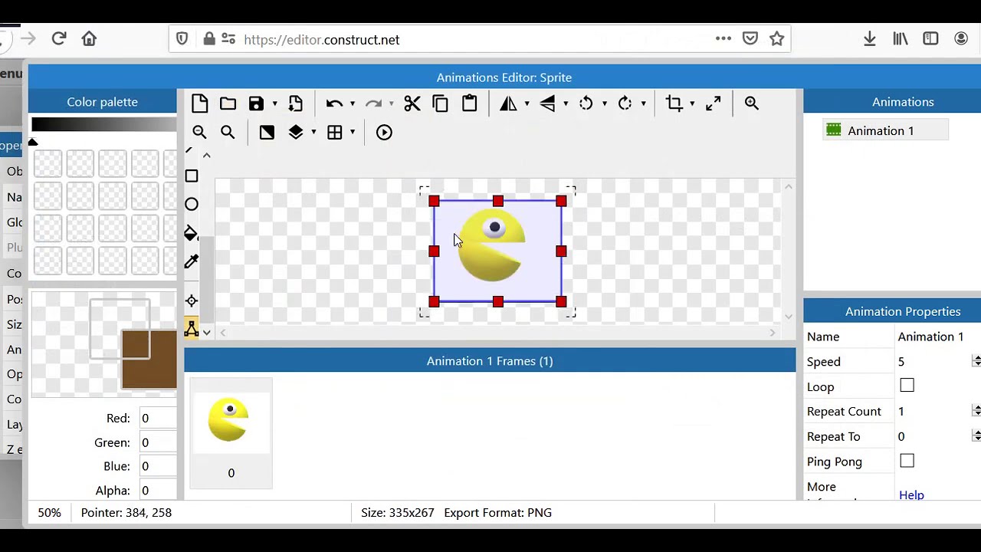The height and width of the screenshot is (552, 981).
Task: Select Animation 1 in Animations list
Action: (x=886, y=131)
